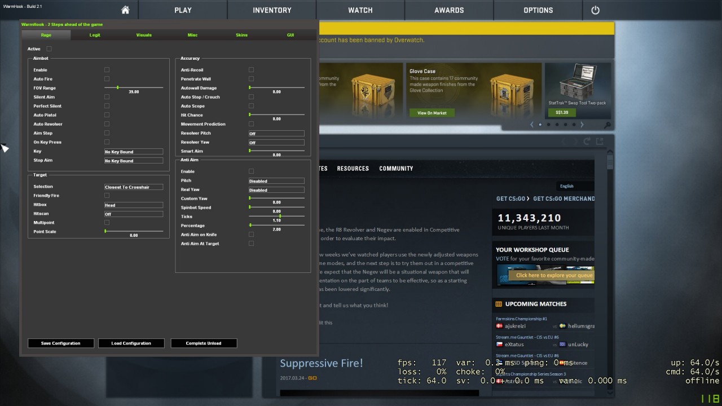Open the Resolver Pitch dropdown

click(276, 134)
